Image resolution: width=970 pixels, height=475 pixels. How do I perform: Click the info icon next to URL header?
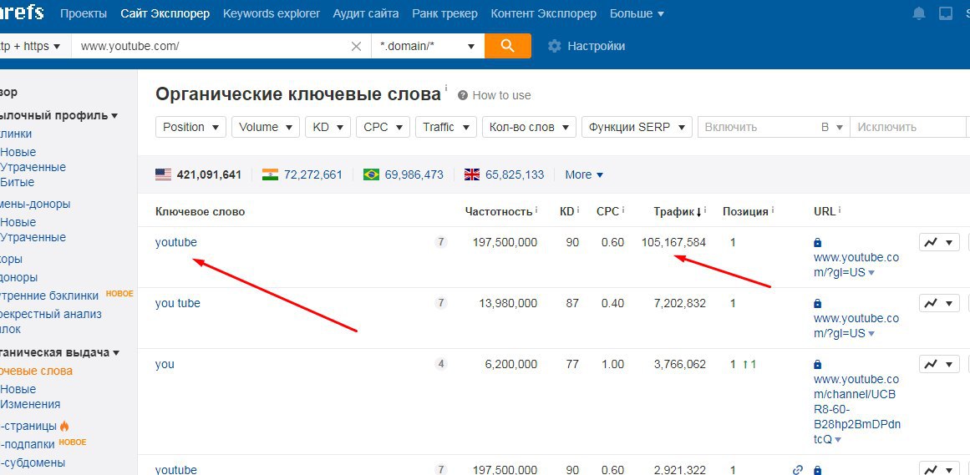point(840,210)
